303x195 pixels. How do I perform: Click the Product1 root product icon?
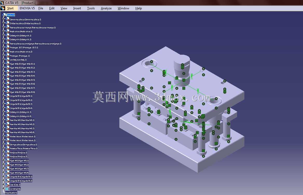point(4,15)
